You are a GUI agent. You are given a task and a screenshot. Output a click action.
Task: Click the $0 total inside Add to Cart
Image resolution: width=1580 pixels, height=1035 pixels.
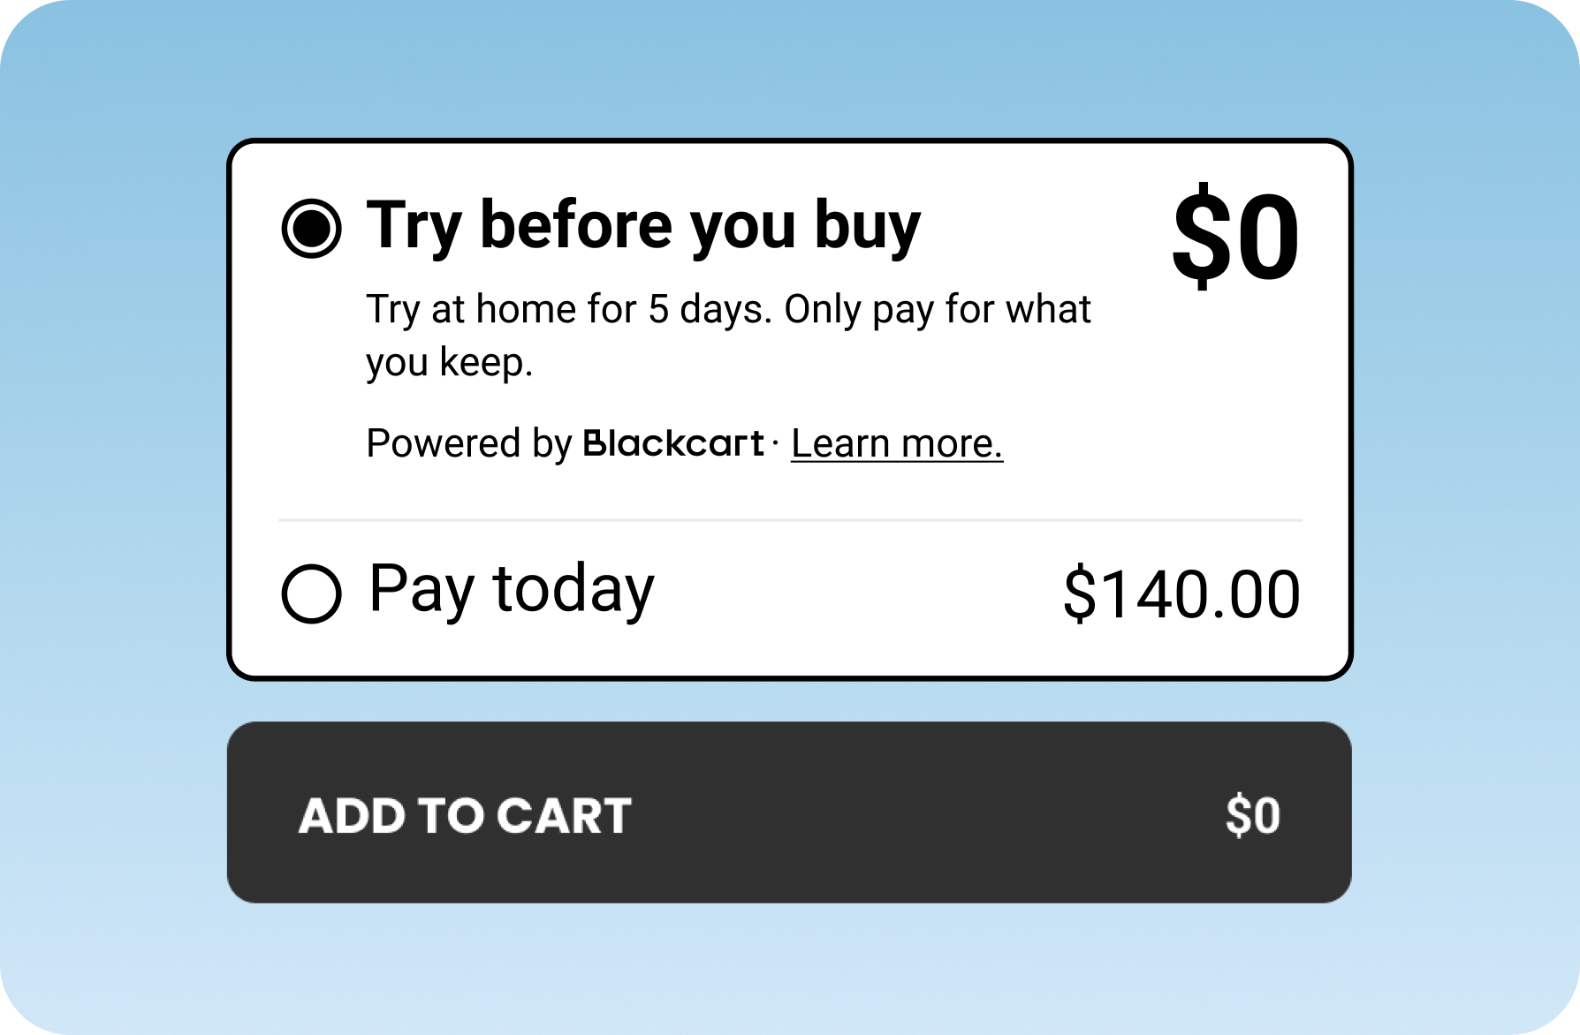pos(1253,815)
